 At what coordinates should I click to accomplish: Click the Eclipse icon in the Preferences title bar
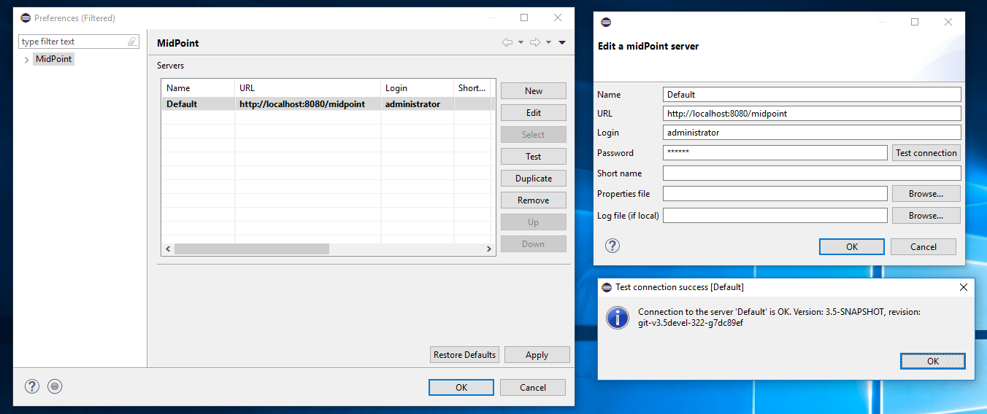[x=26, y=18]
